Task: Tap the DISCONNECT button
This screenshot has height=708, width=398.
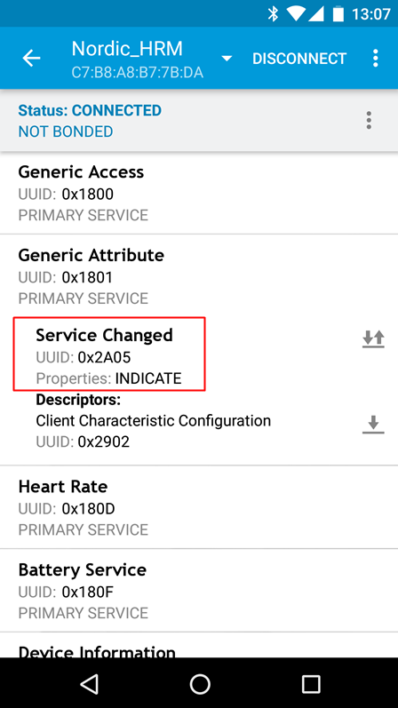Action: point(299,59)
